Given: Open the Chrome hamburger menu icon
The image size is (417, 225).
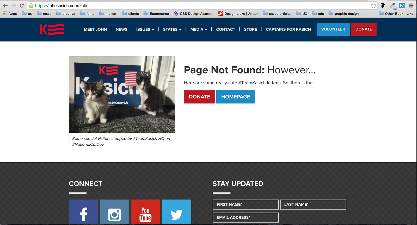Looking at the screenshot, I should pyautogui.click(x=411, y=5).
